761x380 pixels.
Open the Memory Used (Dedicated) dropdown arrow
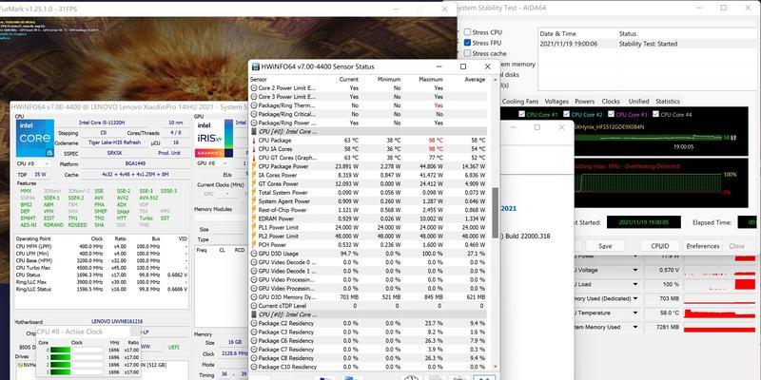tap(634, 298)
